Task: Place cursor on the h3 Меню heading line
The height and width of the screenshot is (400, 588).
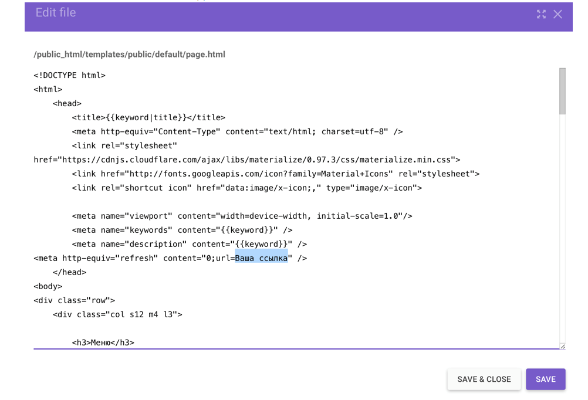Action: 103,343
